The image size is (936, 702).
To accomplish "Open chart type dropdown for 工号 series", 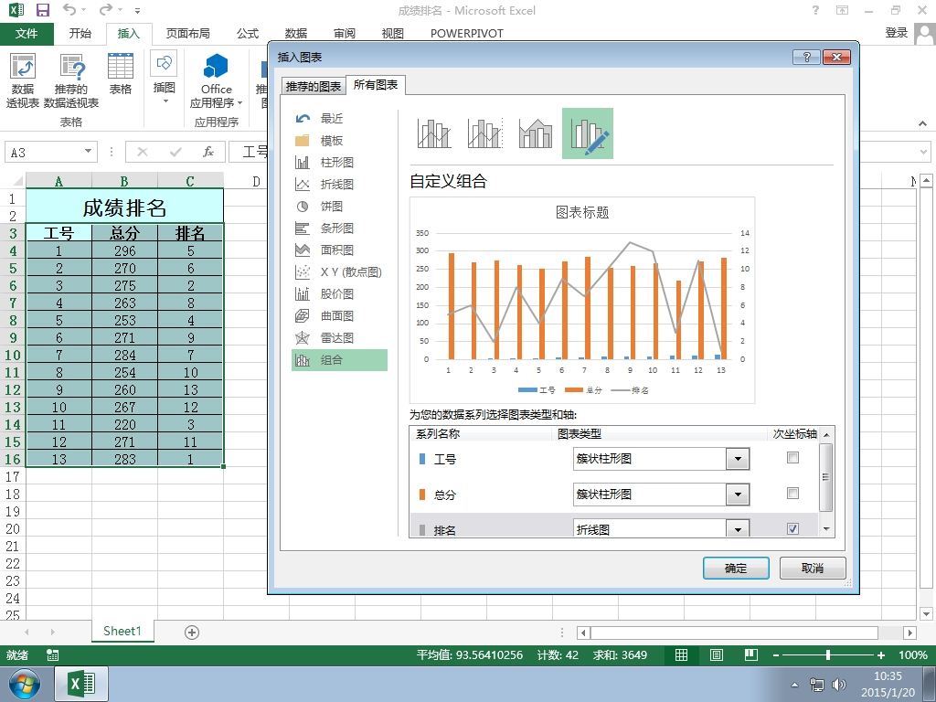I will pyautogui.click(x=738, y=459).
